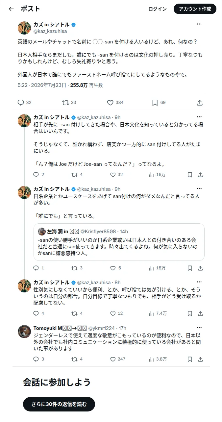Bookmark the main post with 69 bookmarks
The width and height of the screenshot is (222, 422).
[x=159, y=103]
